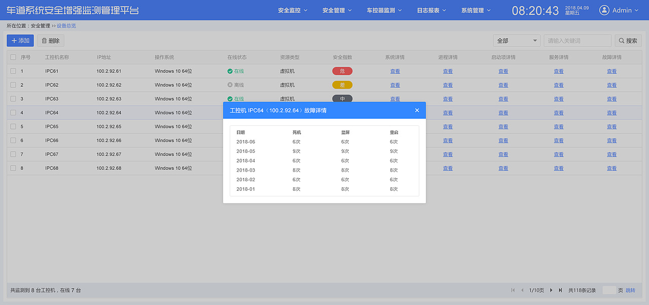View 进程详情 for IPC62

click(448, 85)
